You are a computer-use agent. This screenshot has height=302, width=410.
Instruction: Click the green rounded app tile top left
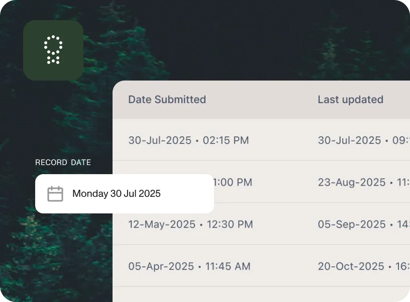[53, 50]
